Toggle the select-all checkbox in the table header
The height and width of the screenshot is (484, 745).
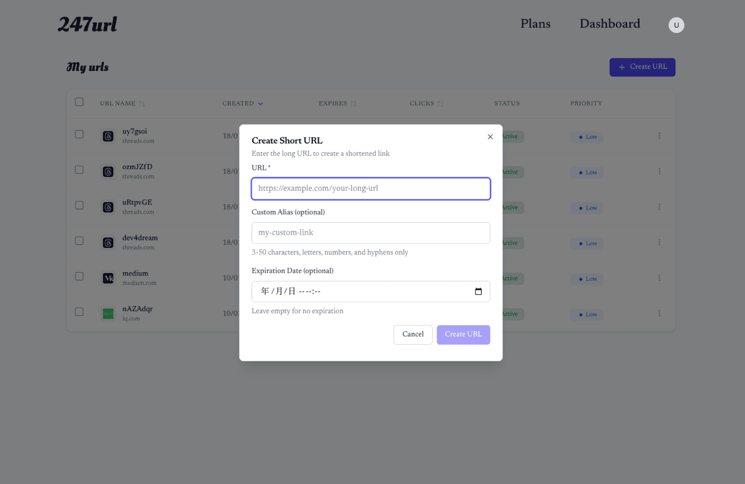click(79, 102)
